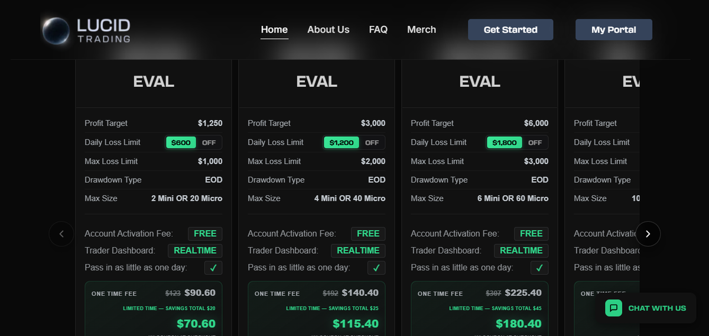Open My Portal

point(614,30)
